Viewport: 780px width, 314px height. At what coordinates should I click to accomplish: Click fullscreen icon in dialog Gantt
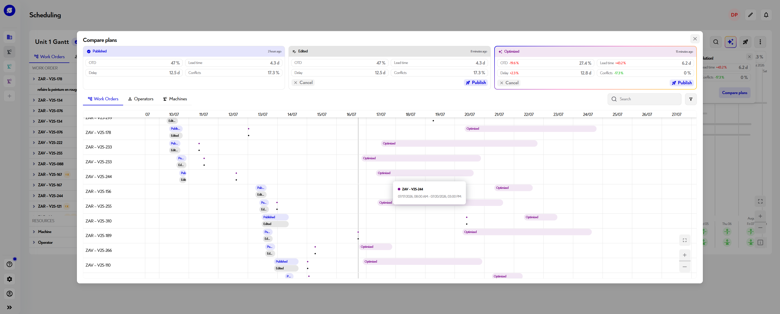pyautogui.click(x=685, y=240)
